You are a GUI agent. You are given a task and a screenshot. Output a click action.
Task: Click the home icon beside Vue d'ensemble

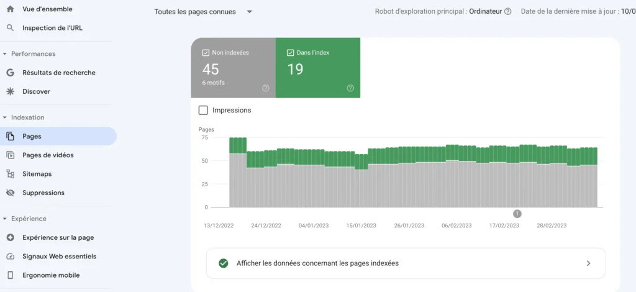click(11, 9)
